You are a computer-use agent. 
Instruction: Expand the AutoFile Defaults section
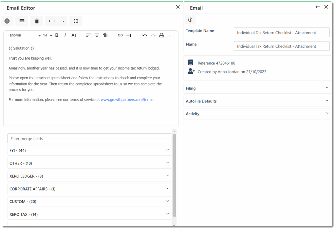[257, 101]
